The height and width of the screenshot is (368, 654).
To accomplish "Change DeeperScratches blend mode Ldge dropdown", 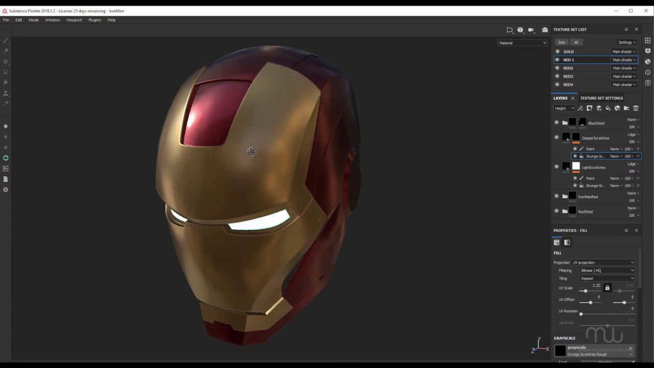I will pyautogui.click(x=634, y=134).
